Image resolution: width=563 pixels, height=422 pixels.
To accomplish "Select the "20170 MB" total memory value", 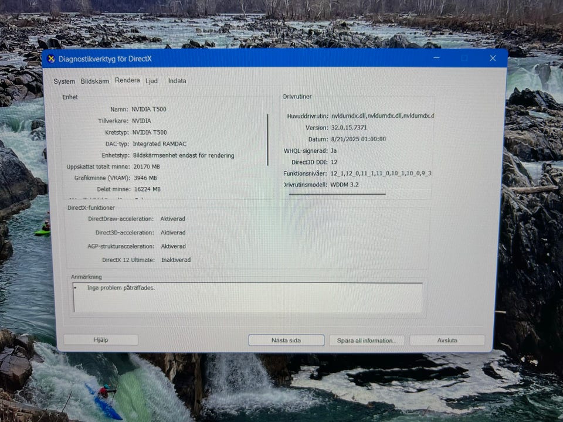I will click(147, 166).
